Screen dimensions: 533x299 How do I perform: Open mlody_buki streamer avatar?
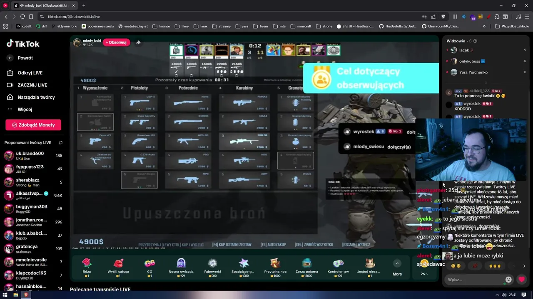77,42
